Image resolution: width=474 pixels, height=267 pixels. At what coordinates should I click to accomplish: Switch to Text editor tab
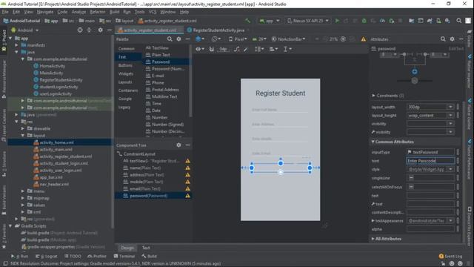(146, 248)
